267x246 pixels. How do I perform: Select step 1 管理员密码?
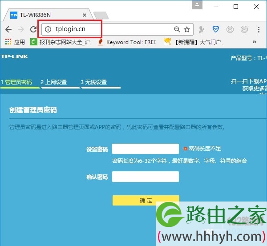coord(16,82)
